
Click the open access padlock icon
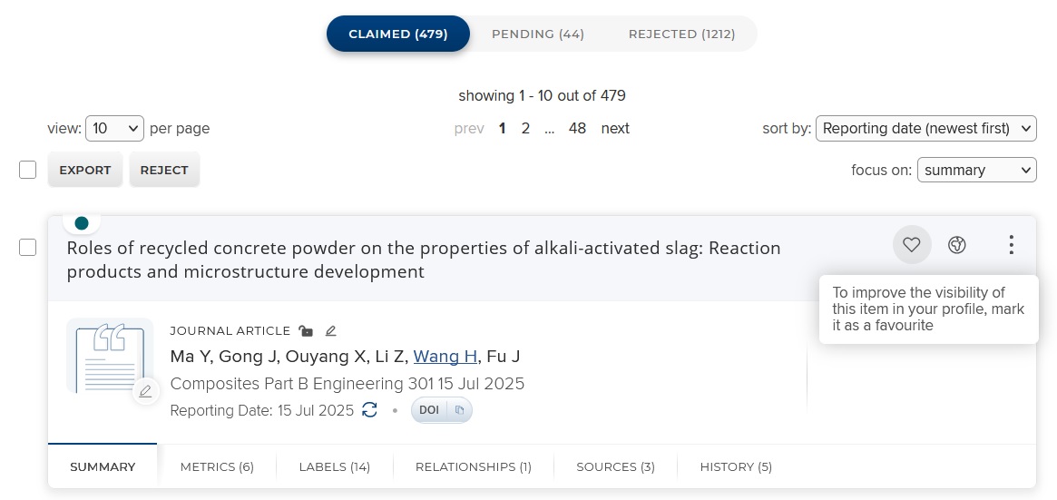(306, 331)
